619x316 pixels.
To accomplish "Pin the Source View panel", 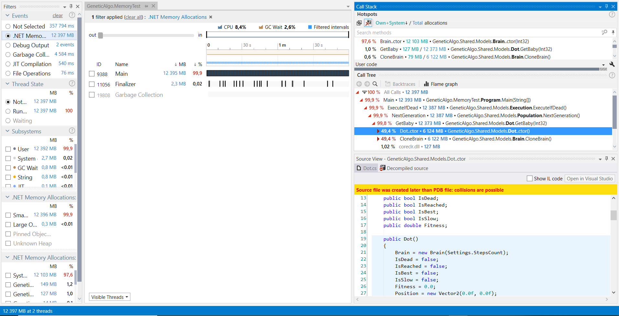I will tap(607, 159).
